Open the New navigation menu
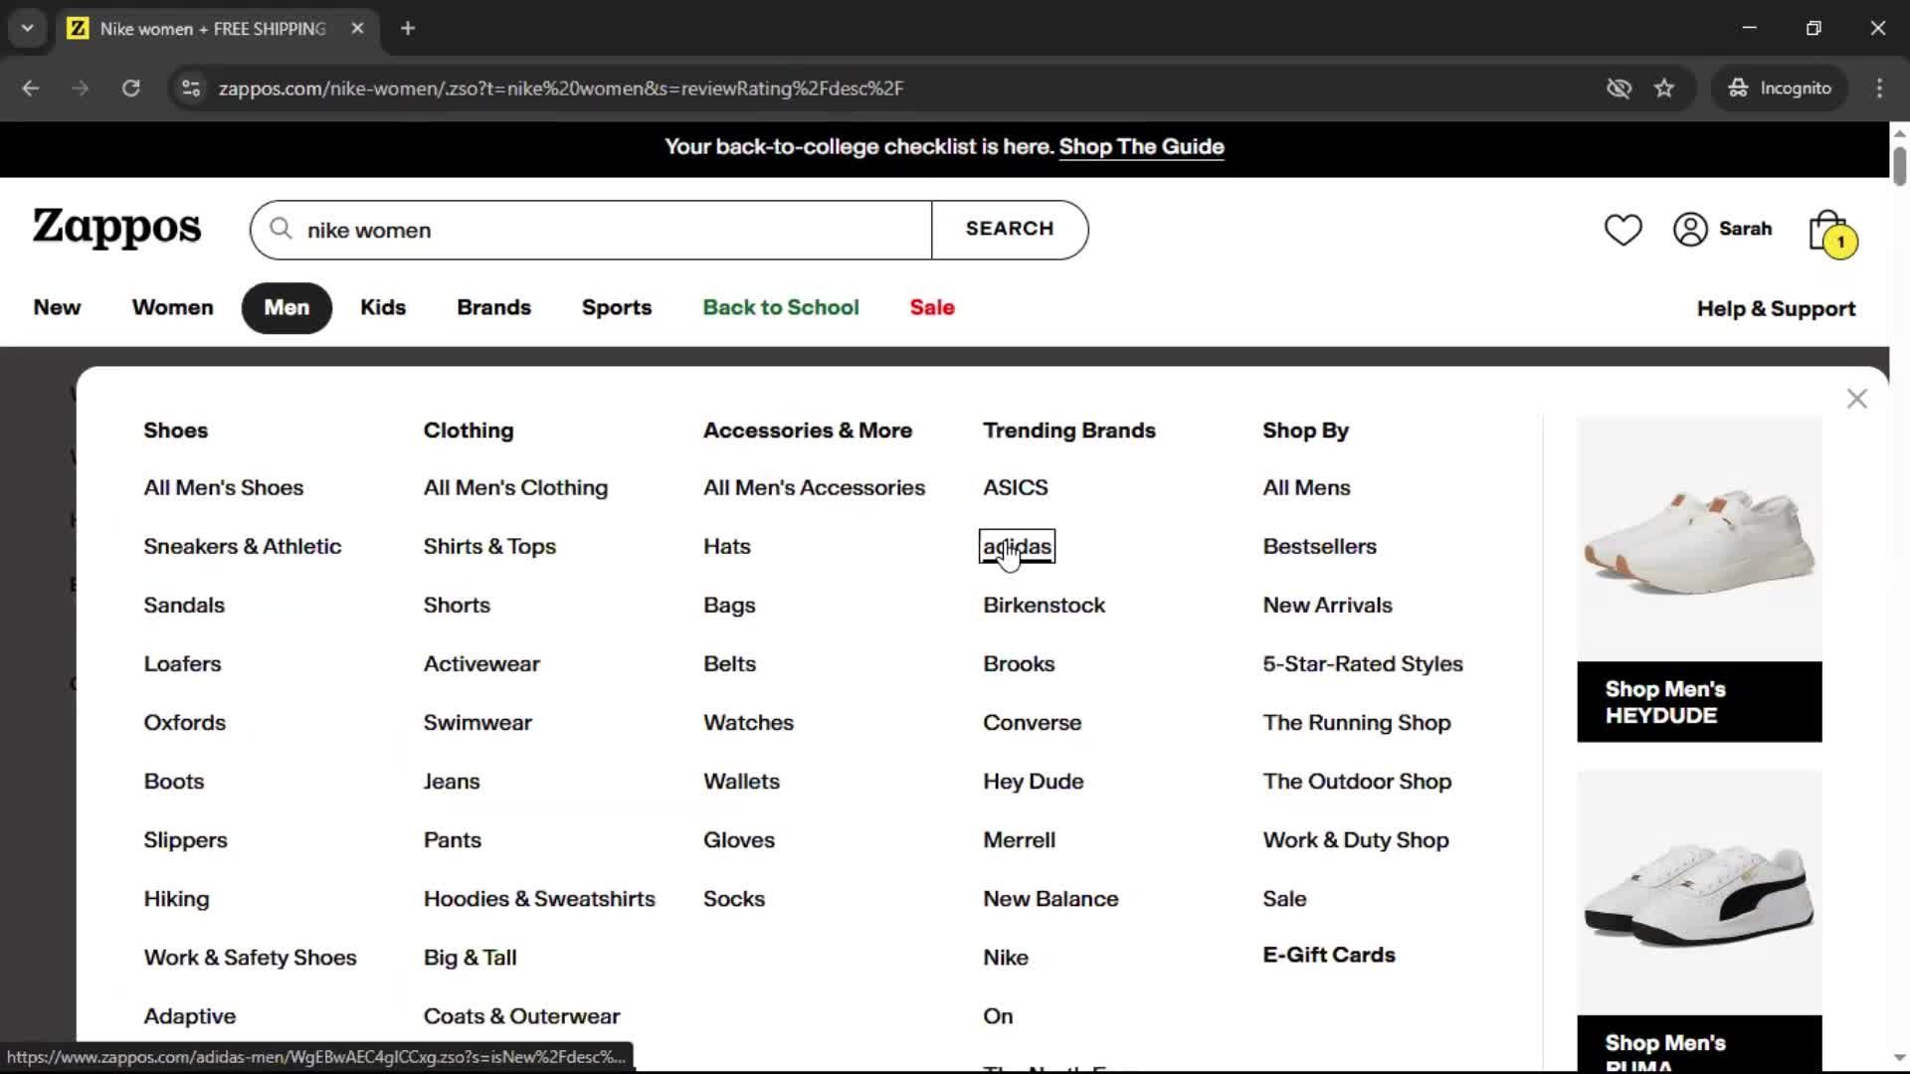The width and height of the screenshot is (1910, 1074). [57, 307]
